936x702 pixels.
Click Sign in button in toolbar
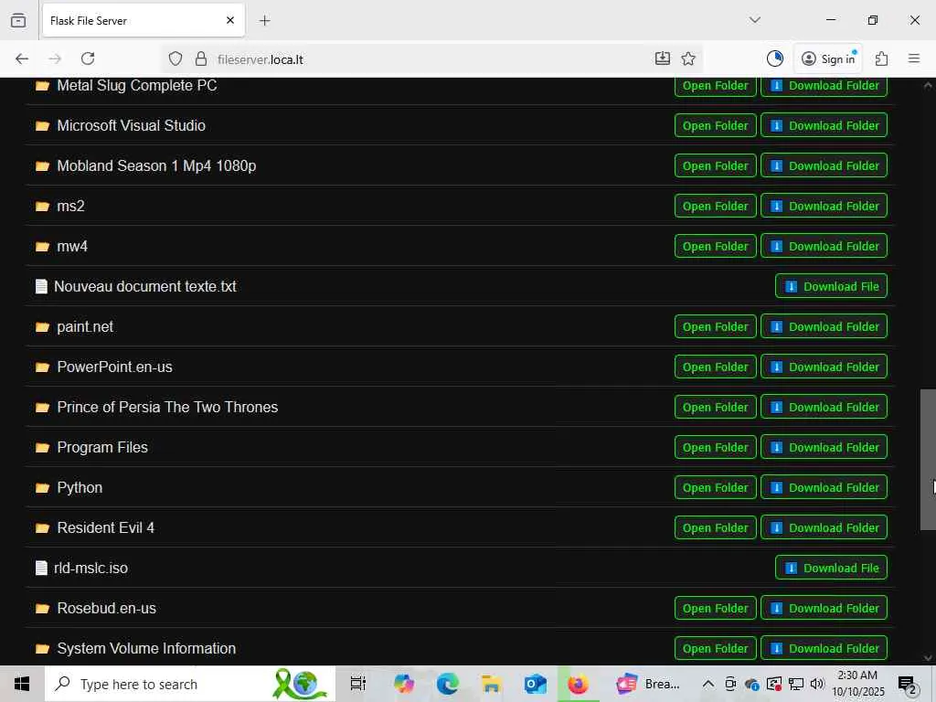click(828, 58)
